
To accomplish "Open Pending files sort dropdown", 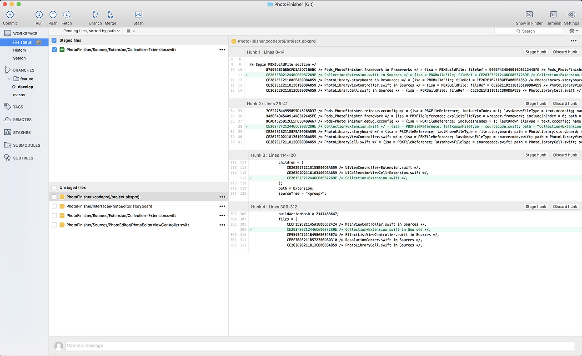I will (x=91, y=31).
